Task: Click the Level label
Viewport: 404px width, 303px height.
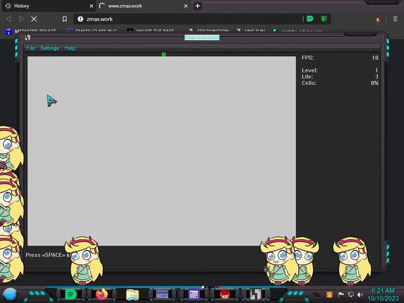Action: pos(310,70)
